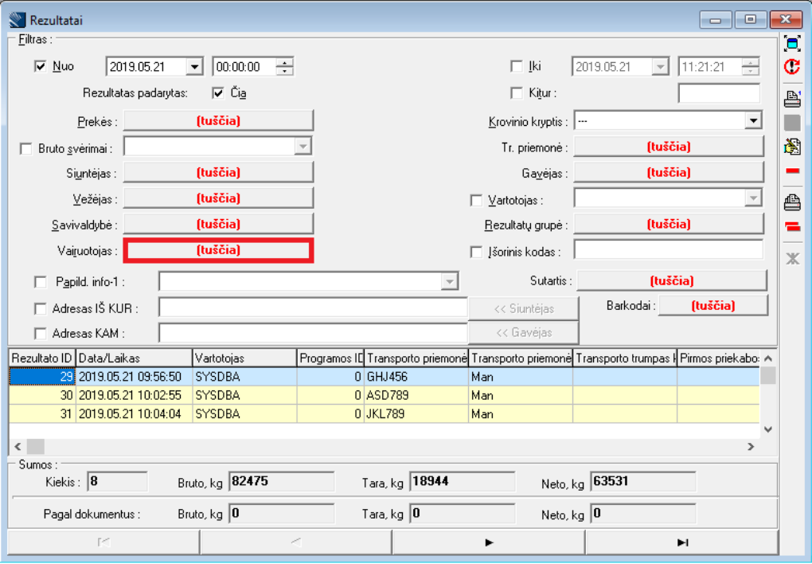Click the Vartotojas column header in the table
The height and width of the screenshot is (564, 812).
[x=244, y=358]
